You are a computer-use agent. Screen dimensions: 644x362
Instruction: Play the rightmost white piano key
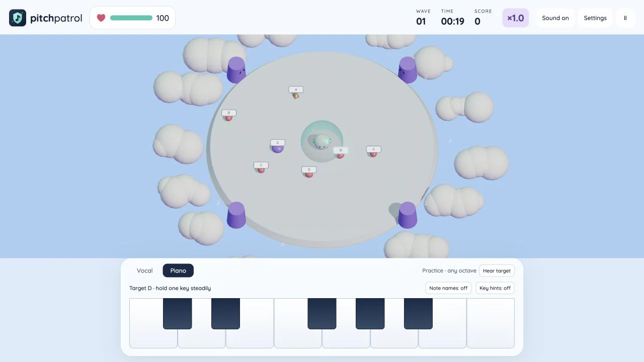[491, 323]
